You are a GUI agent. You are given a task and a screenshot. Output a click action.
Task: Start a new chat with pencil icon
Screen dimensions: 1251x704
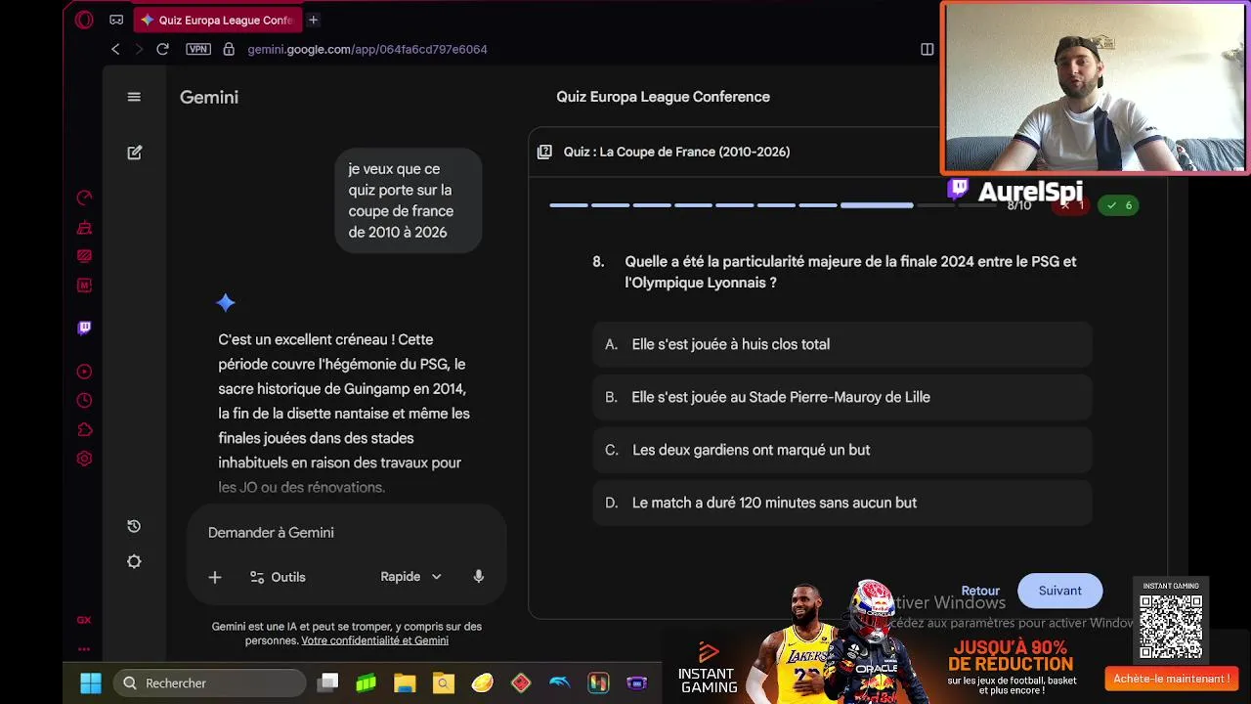coord(135,153)
